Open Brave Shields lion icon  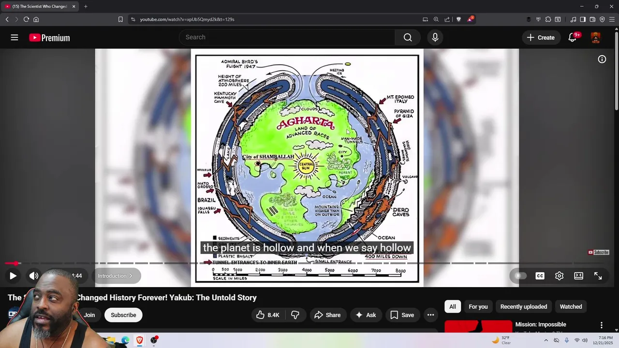pos(458,19)
